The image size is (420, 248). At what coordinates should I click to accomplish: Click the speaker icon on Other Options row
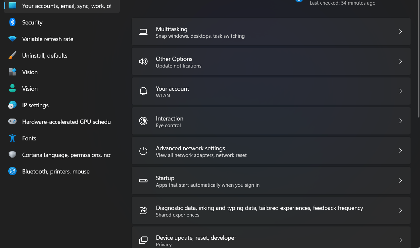(143, 62)
